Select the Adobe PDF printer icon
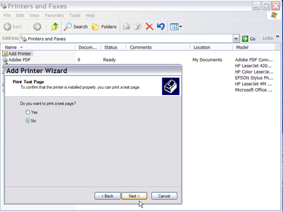Image resolution: width=283 pixels, height=212 pixels. point(5,60)
